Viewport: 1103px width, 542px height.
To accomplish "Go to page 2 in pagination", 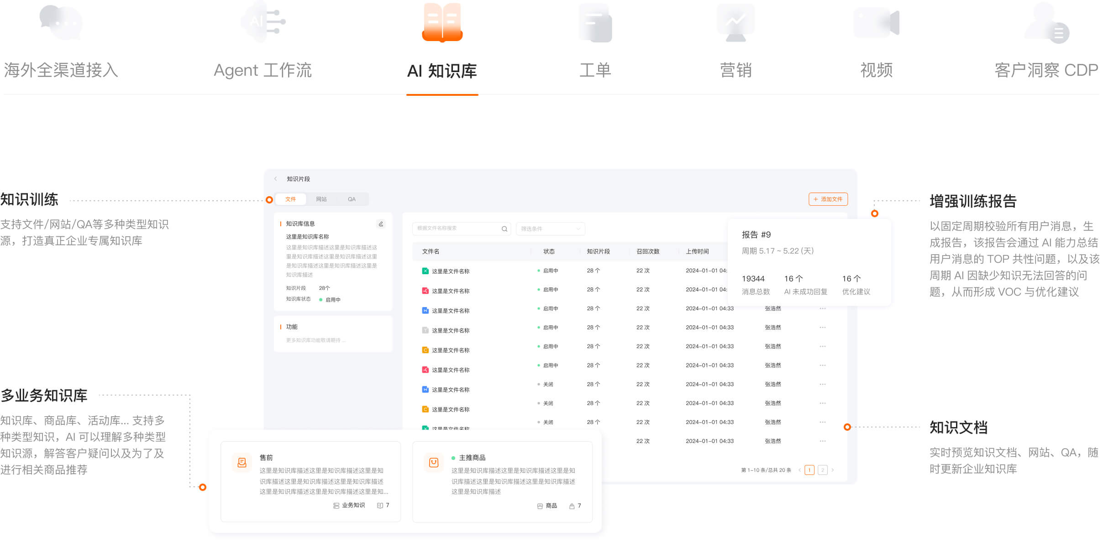I will (x=823, y=470).
